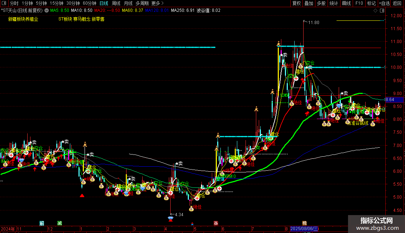
Task: Open the 复权 adjustment option
Action: point(296,3)
